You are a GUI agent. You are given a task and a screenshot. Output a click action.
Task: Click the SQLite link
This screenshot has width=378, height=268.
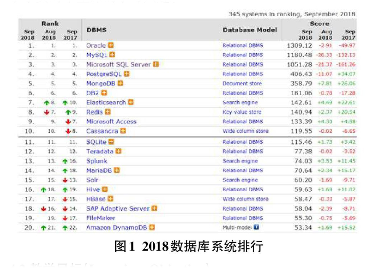[x=96, y=142]
